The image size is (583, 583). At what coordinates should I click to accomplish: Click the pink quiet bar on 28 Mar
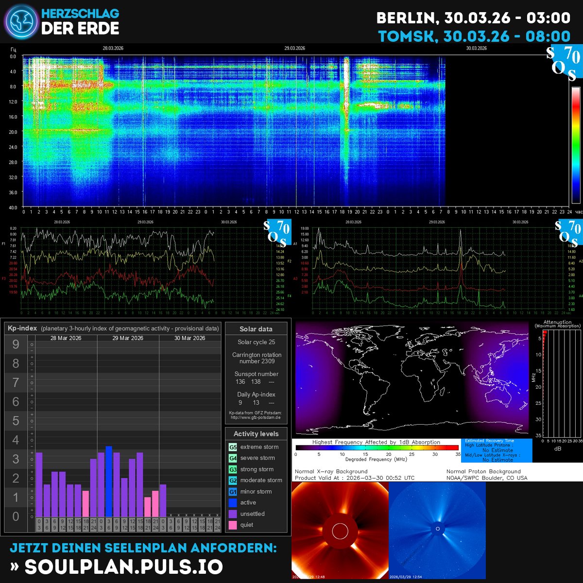pyautogui.click(x=86, y=504)
